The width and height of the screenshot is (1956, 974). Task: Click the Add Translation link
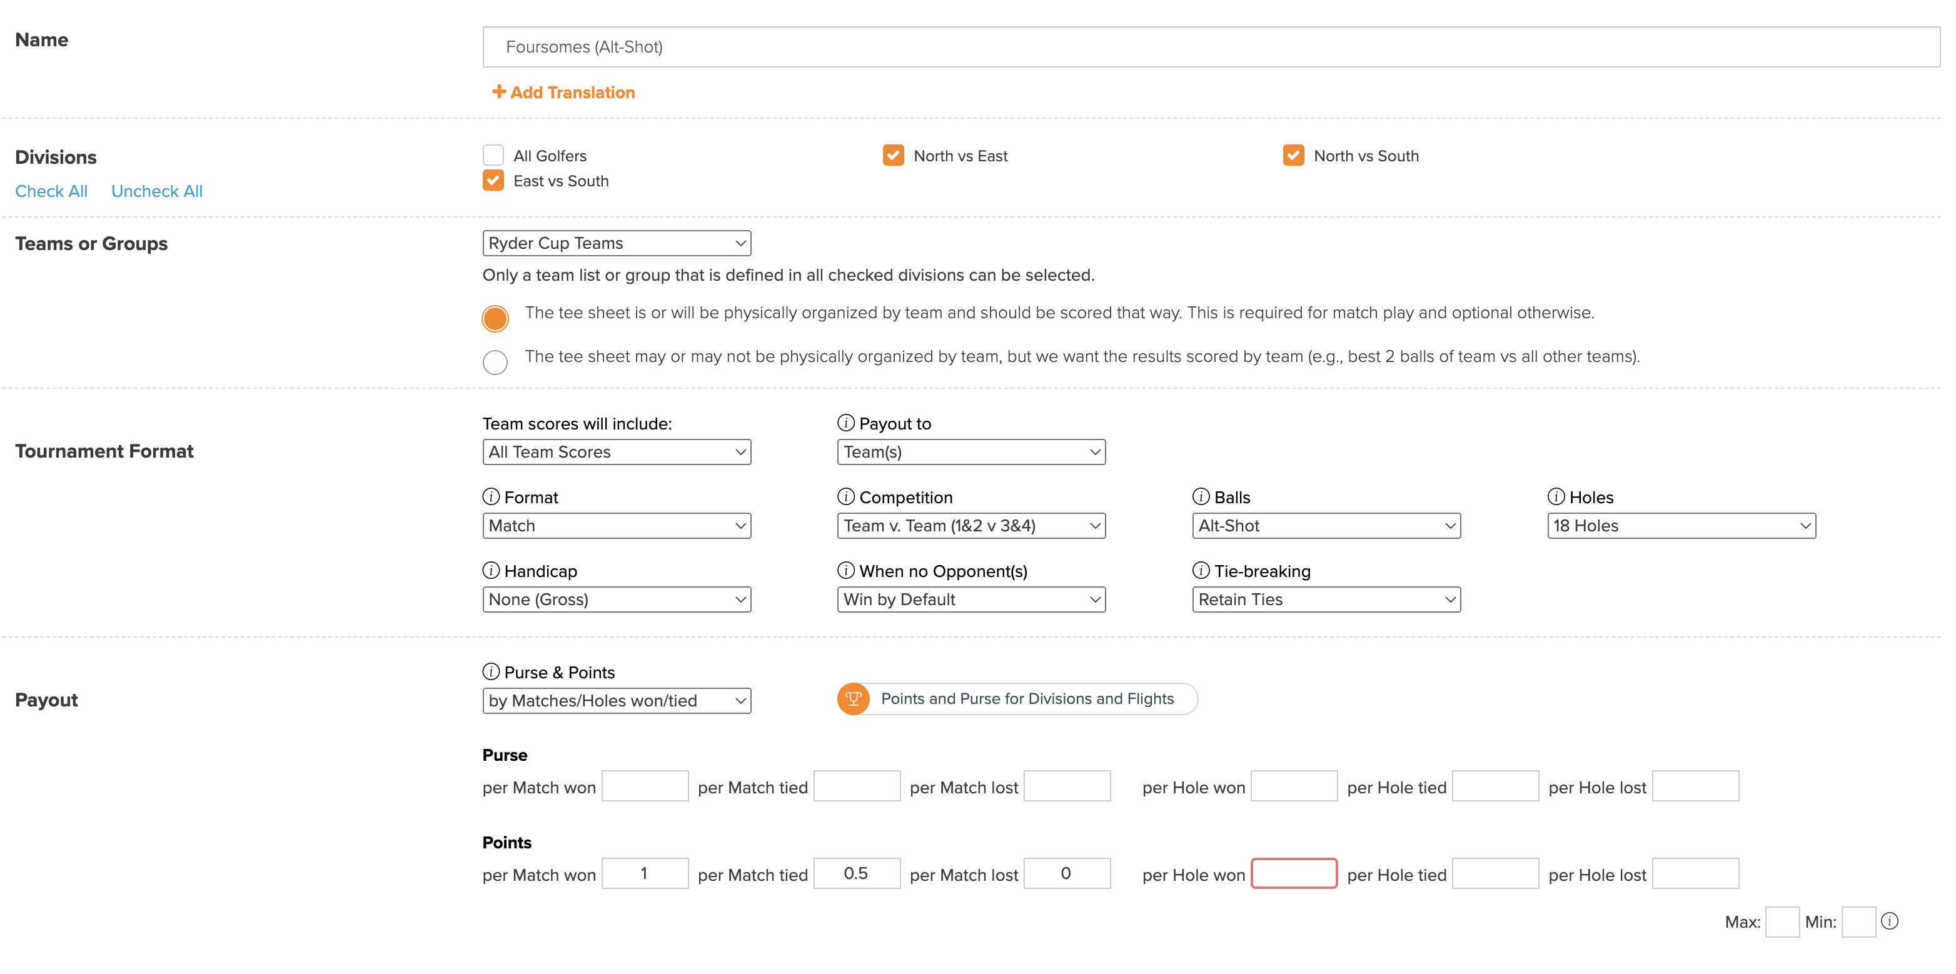[563, 92]
